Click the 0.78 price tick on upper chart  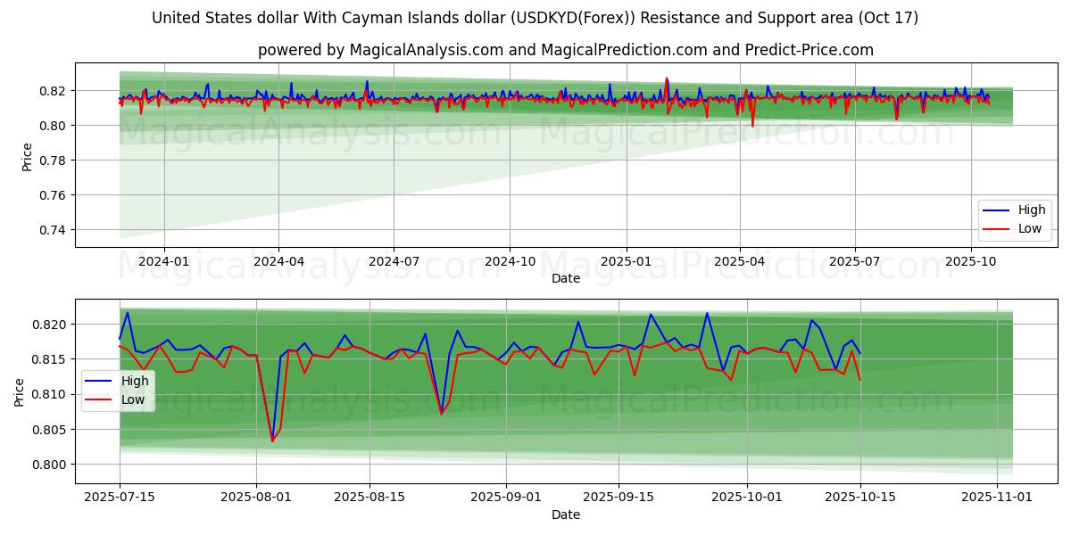(53, 160)
